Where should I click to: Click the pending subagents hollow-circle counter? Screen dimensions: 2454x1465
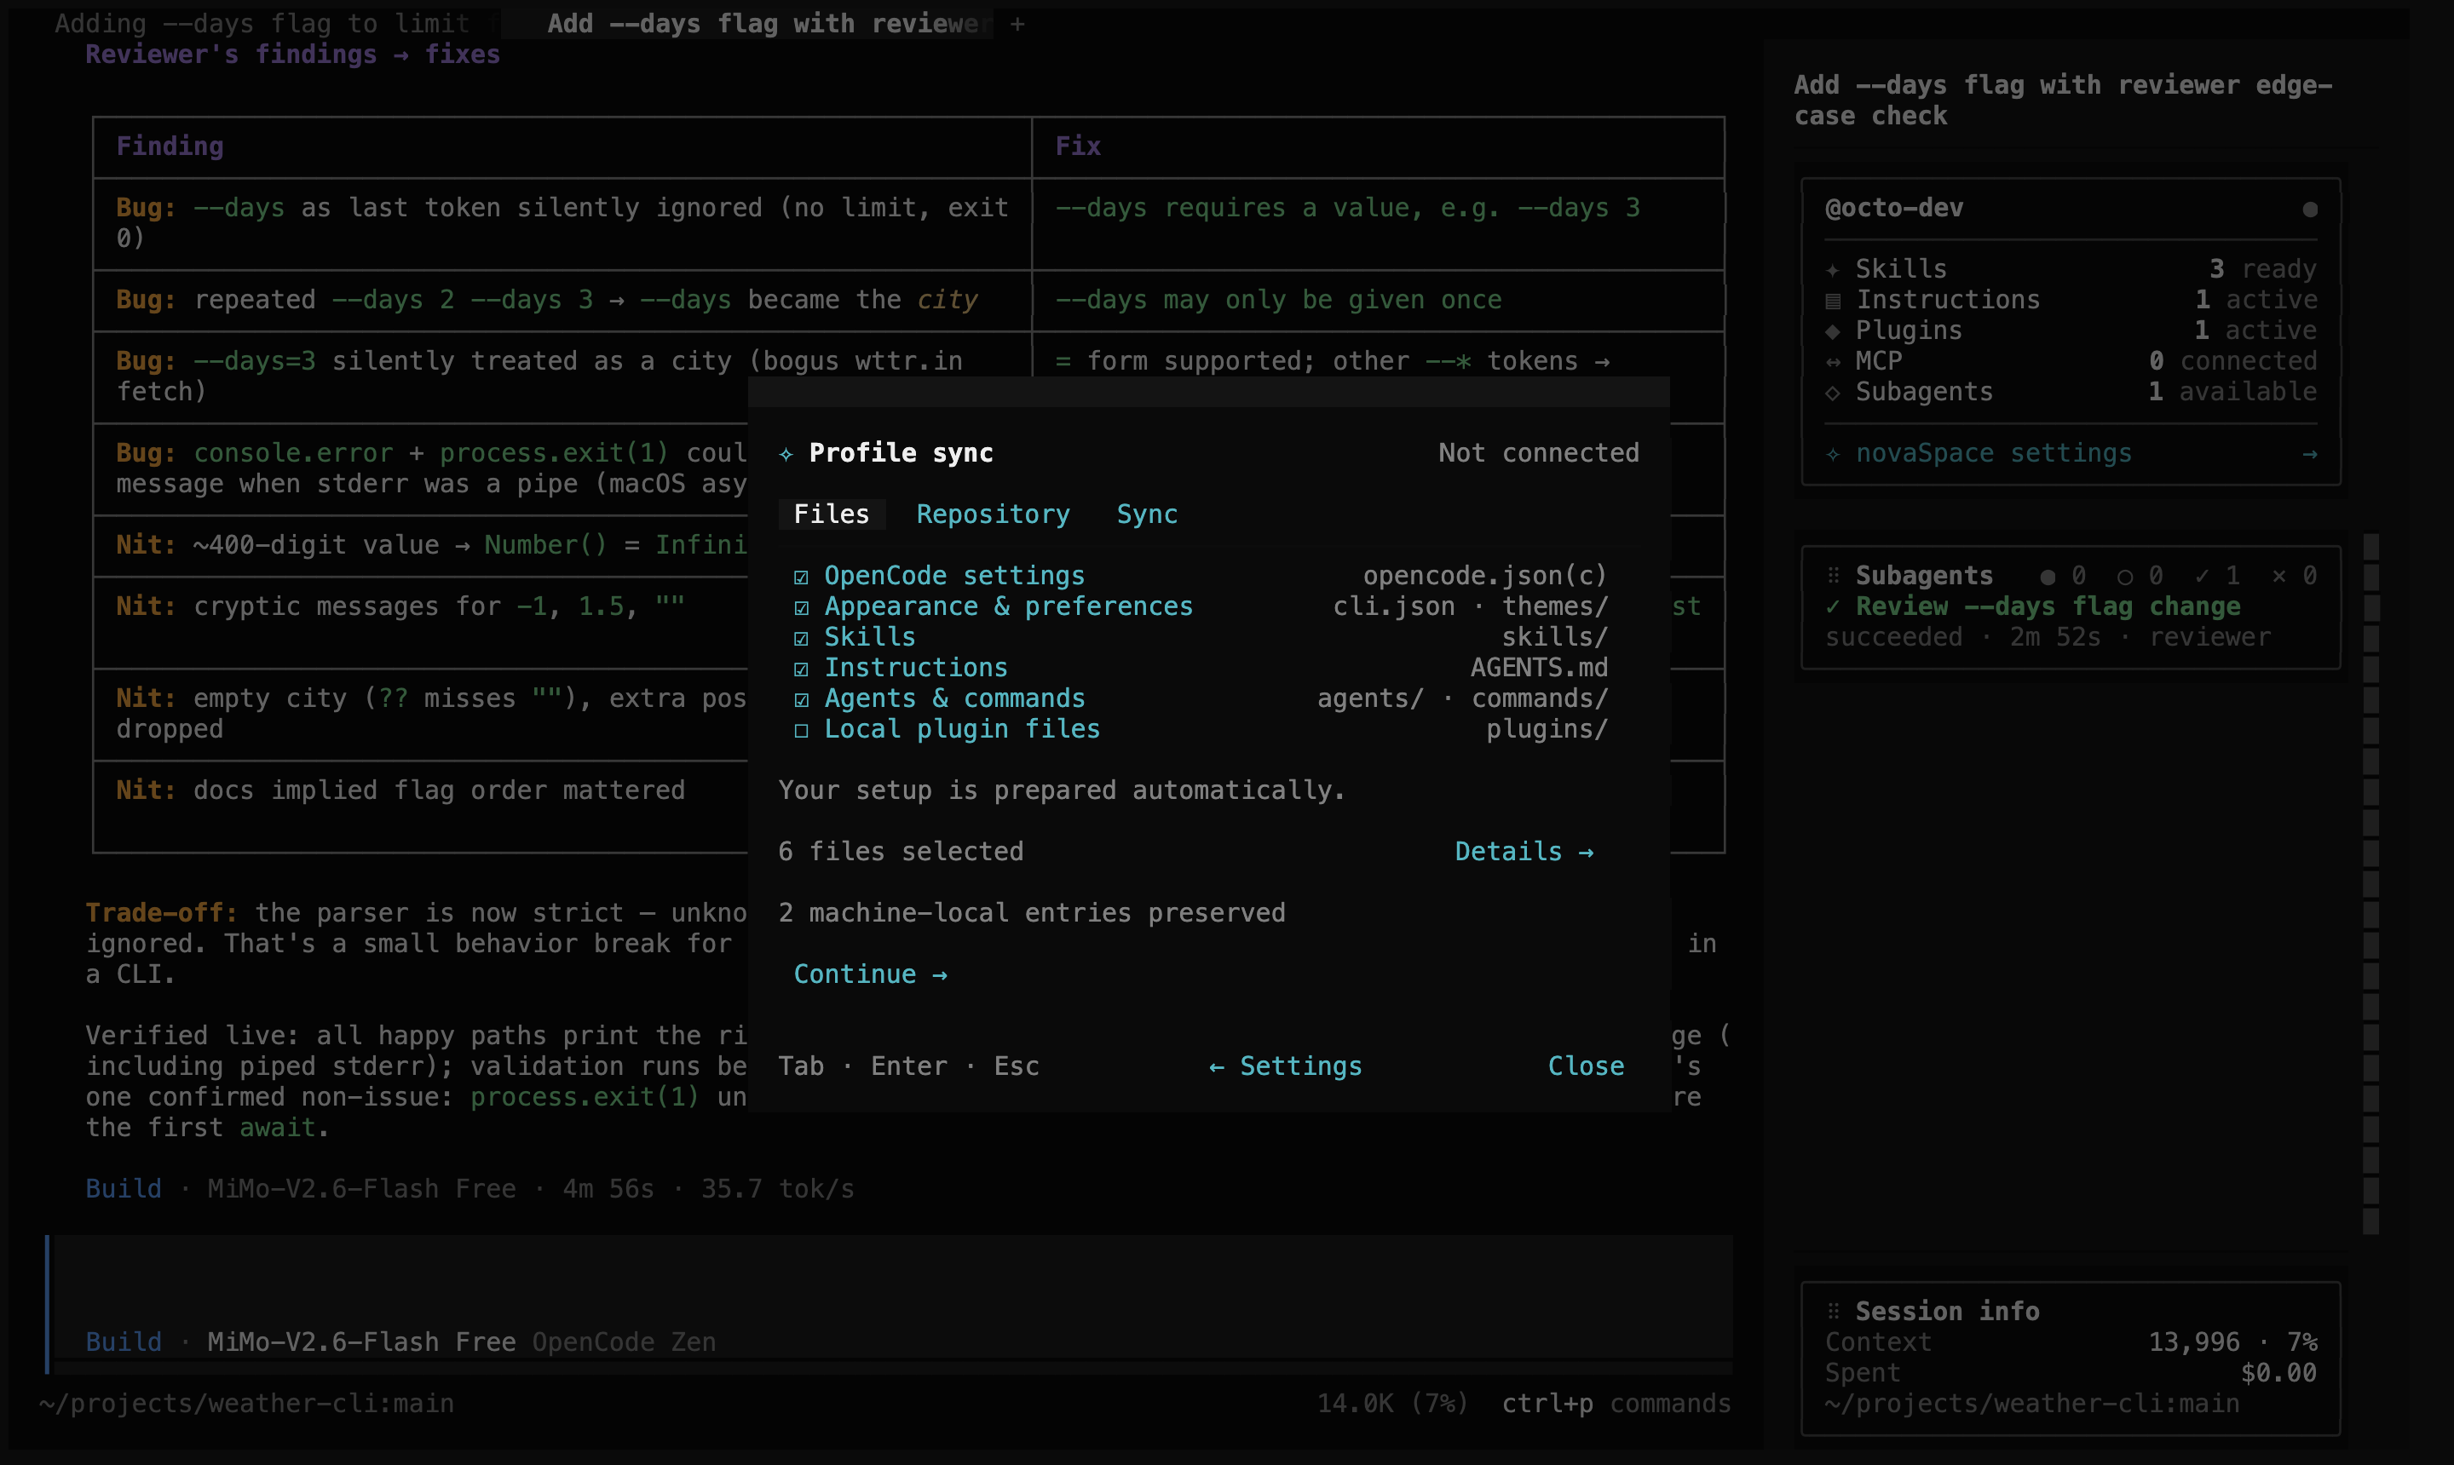click(x=2140, y=576)
